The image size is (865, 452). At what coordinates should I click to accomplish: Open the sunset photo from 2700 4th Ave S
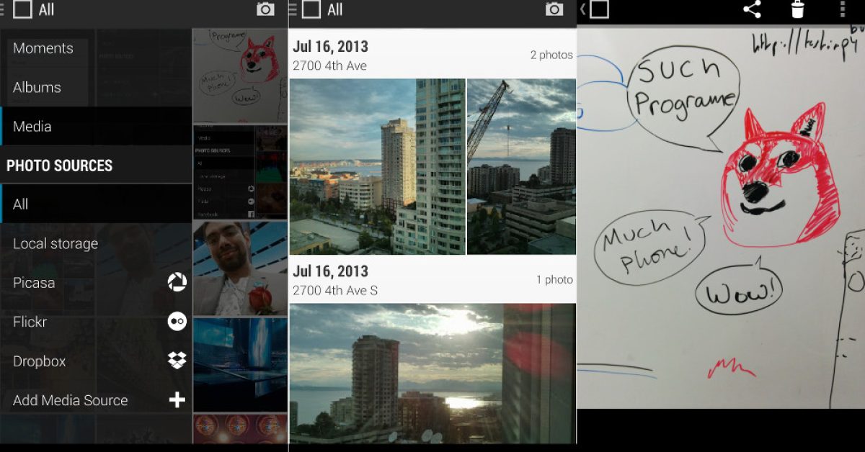(x=432, y=373)
